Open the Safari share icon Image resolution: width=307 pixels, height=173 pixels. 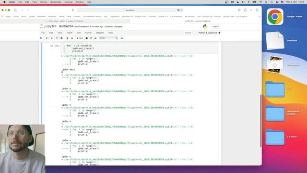[245, 10]
